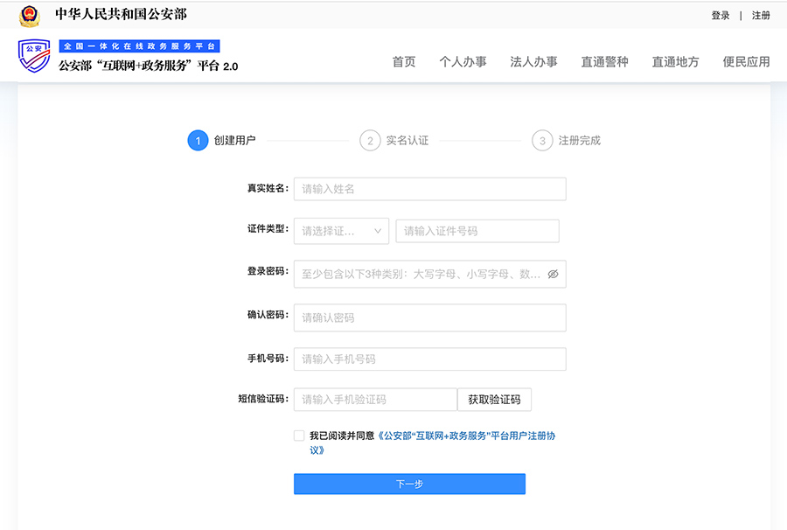The width and height of the screenshot is (787, 530).
Task: Click the 注册 link at top
Action: [x=761, y=16]
